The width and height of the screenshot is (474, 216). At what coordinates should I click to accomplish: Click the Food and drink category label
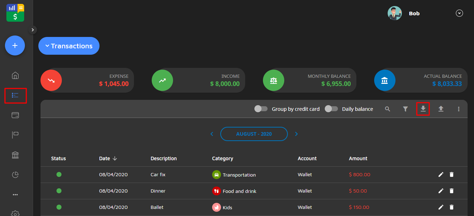point(239,191)
